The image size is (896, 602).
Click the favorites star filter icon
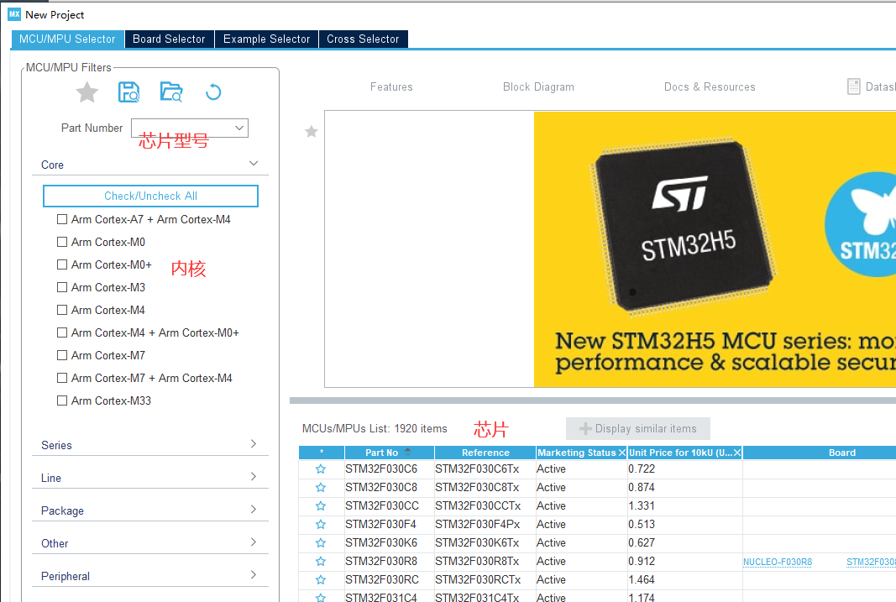(86, 92)
